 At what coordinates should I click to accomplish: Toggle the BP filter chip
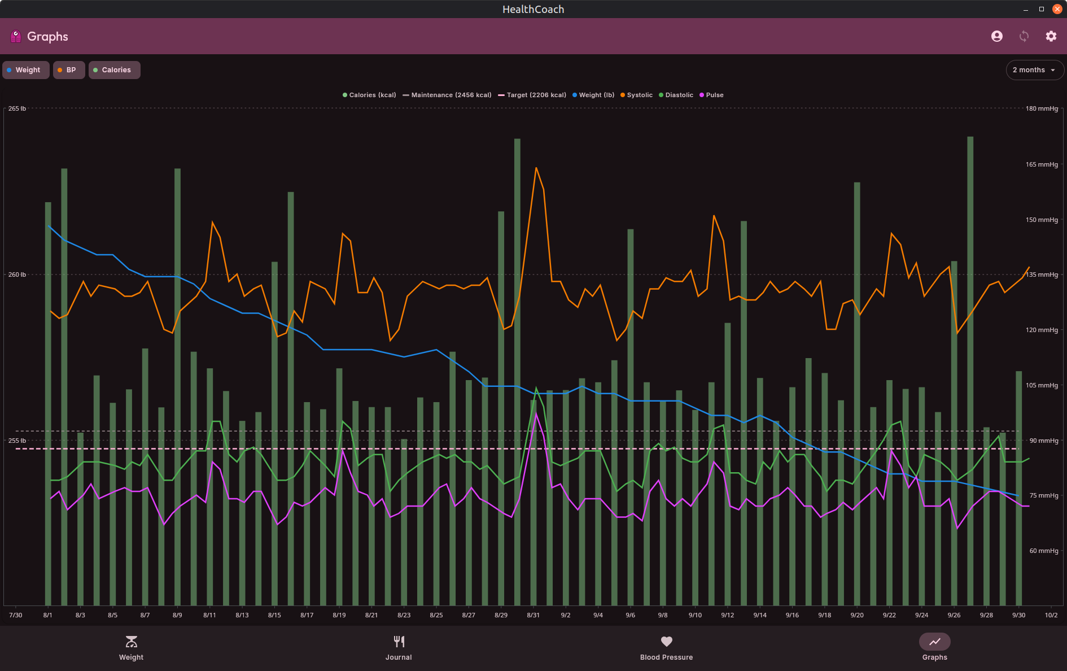69,70
